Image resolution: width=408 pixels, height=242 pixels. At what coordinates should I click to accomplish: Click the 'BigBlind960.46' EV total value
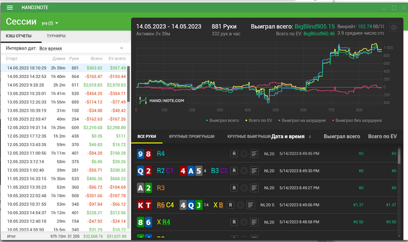[x=319, y=34]
